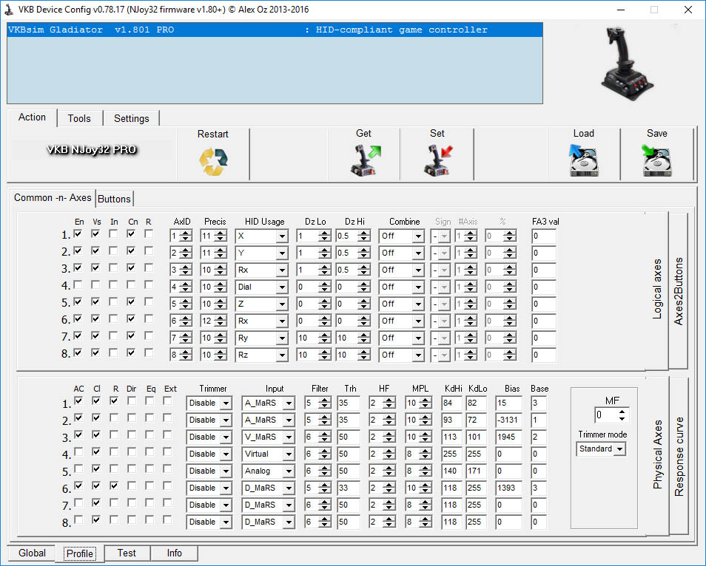Toggle In checkbox for logical axis 3
This screenshot has width=706, height=566.
pyautogui.click(x=113, y=268)
